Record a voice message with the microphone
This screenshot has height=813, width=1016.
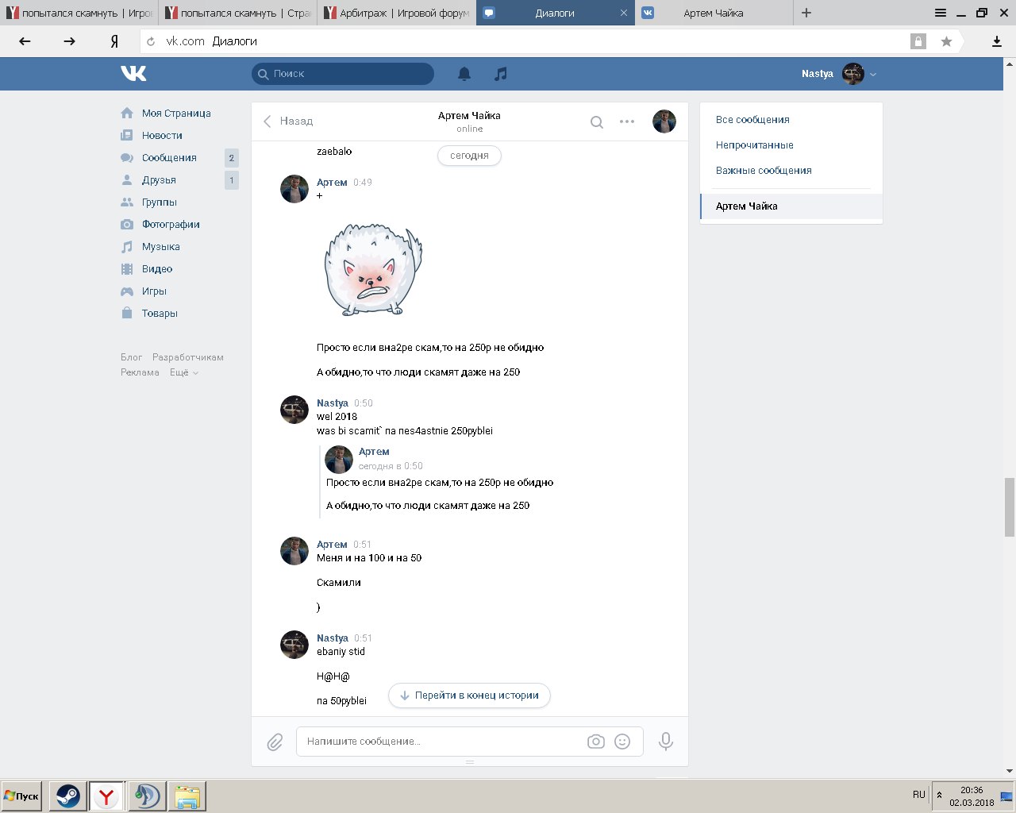666,742
